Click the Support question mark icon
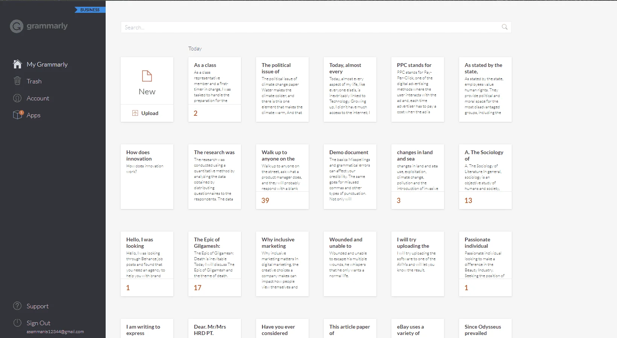The image size is (617, 338). coord(17,306)
